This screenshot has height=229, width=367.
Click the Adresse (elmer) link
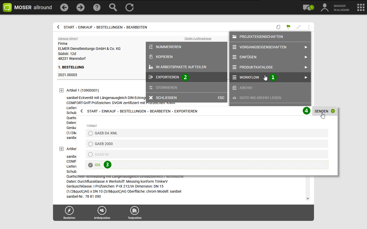click(x=68, y=38)
